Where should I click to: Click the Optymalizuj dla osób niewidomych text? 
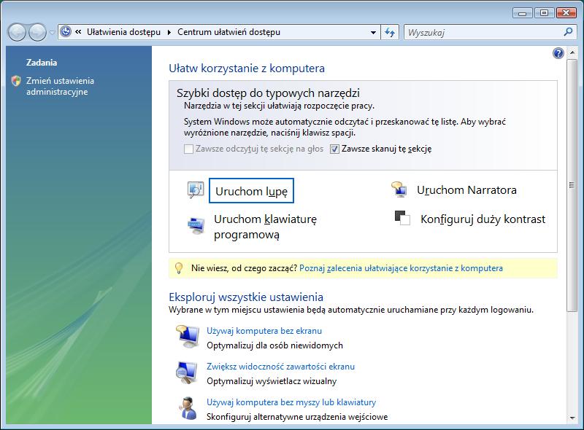pos(274,345)
